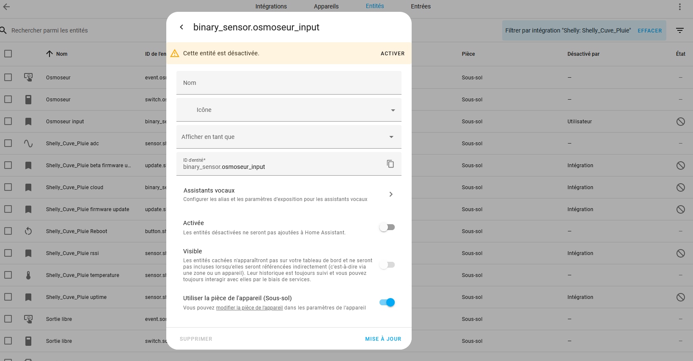Viewport: 693px width, 361px height.
Task: Click the search magnifier icon
Action: click(3, 30)
